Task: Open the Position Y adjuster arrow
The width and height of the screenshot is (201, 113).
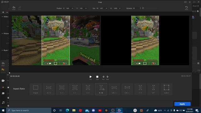Action: coord(86,8)
